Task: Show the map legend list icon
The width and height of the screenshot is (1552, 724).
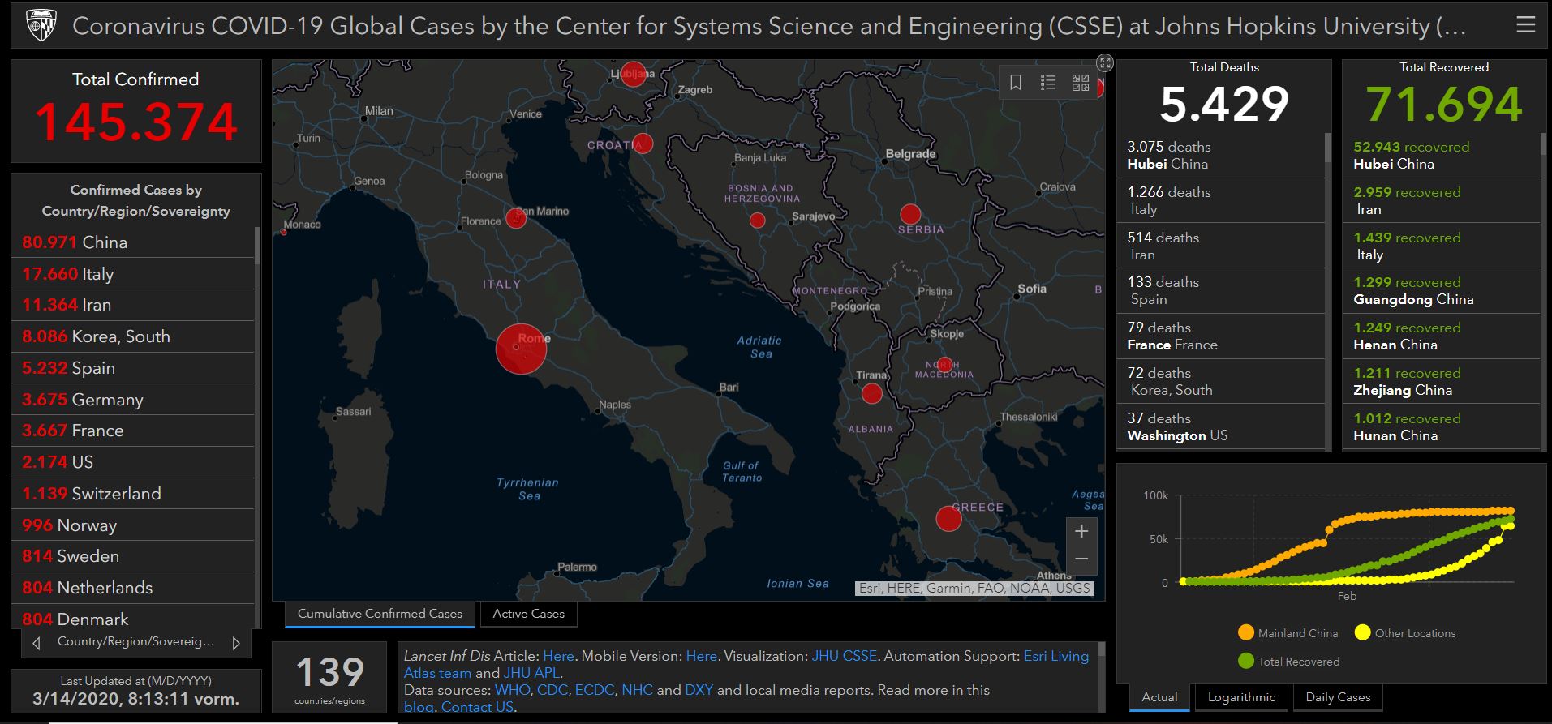Action: click(x=1048, y=83)
